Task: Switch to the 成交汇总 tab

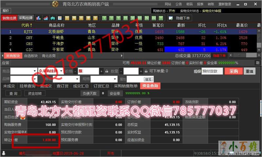Action: (x=81, y=86)
